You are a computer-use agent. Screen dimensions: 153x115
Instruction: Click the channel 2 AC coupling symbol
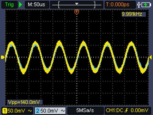point(63,111)
